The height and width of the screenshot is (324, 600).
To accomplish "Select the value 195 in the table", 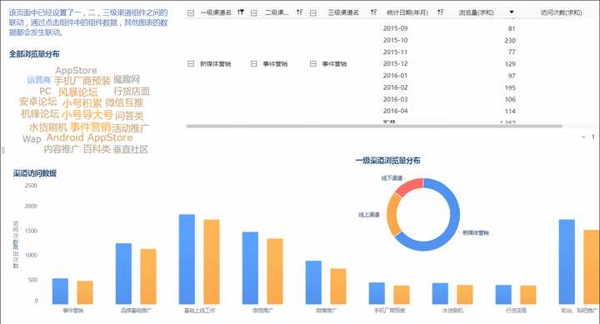I will [510, 87].
